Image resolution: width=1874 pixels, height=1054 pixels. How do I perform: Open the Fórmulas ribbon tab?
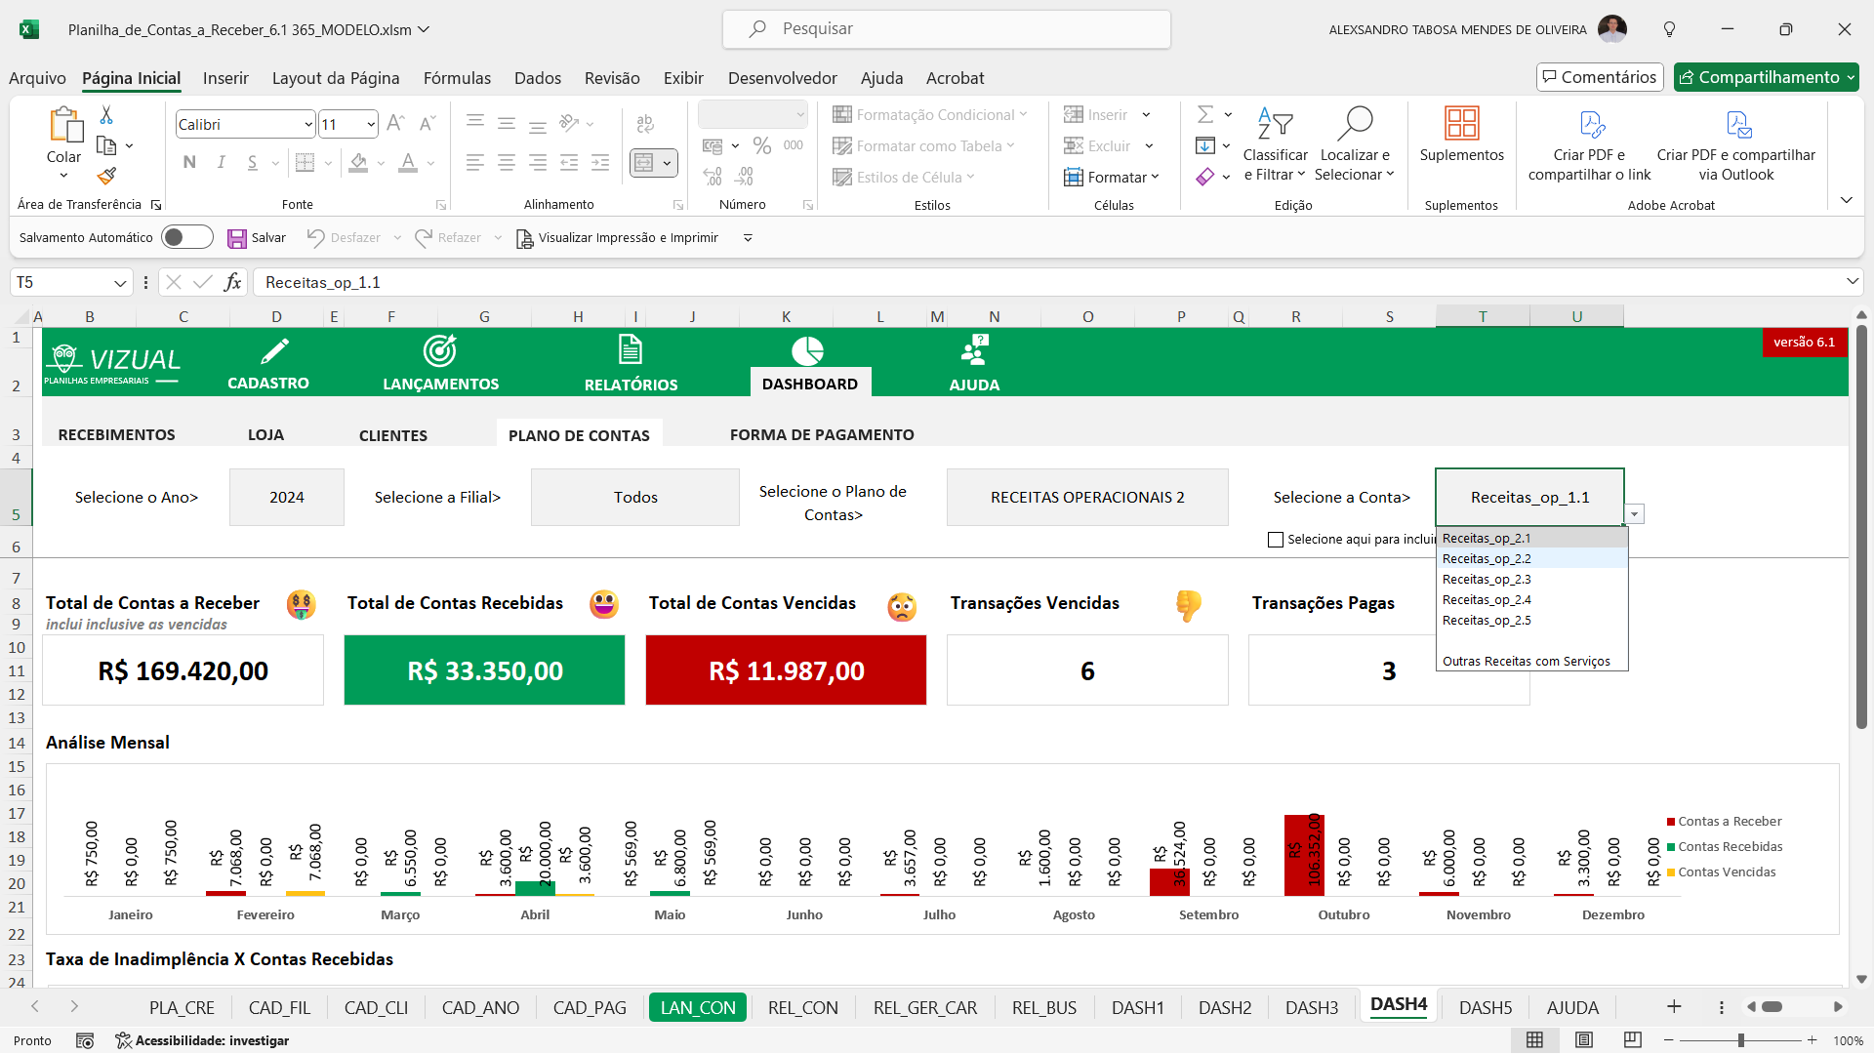pos(457,78)
